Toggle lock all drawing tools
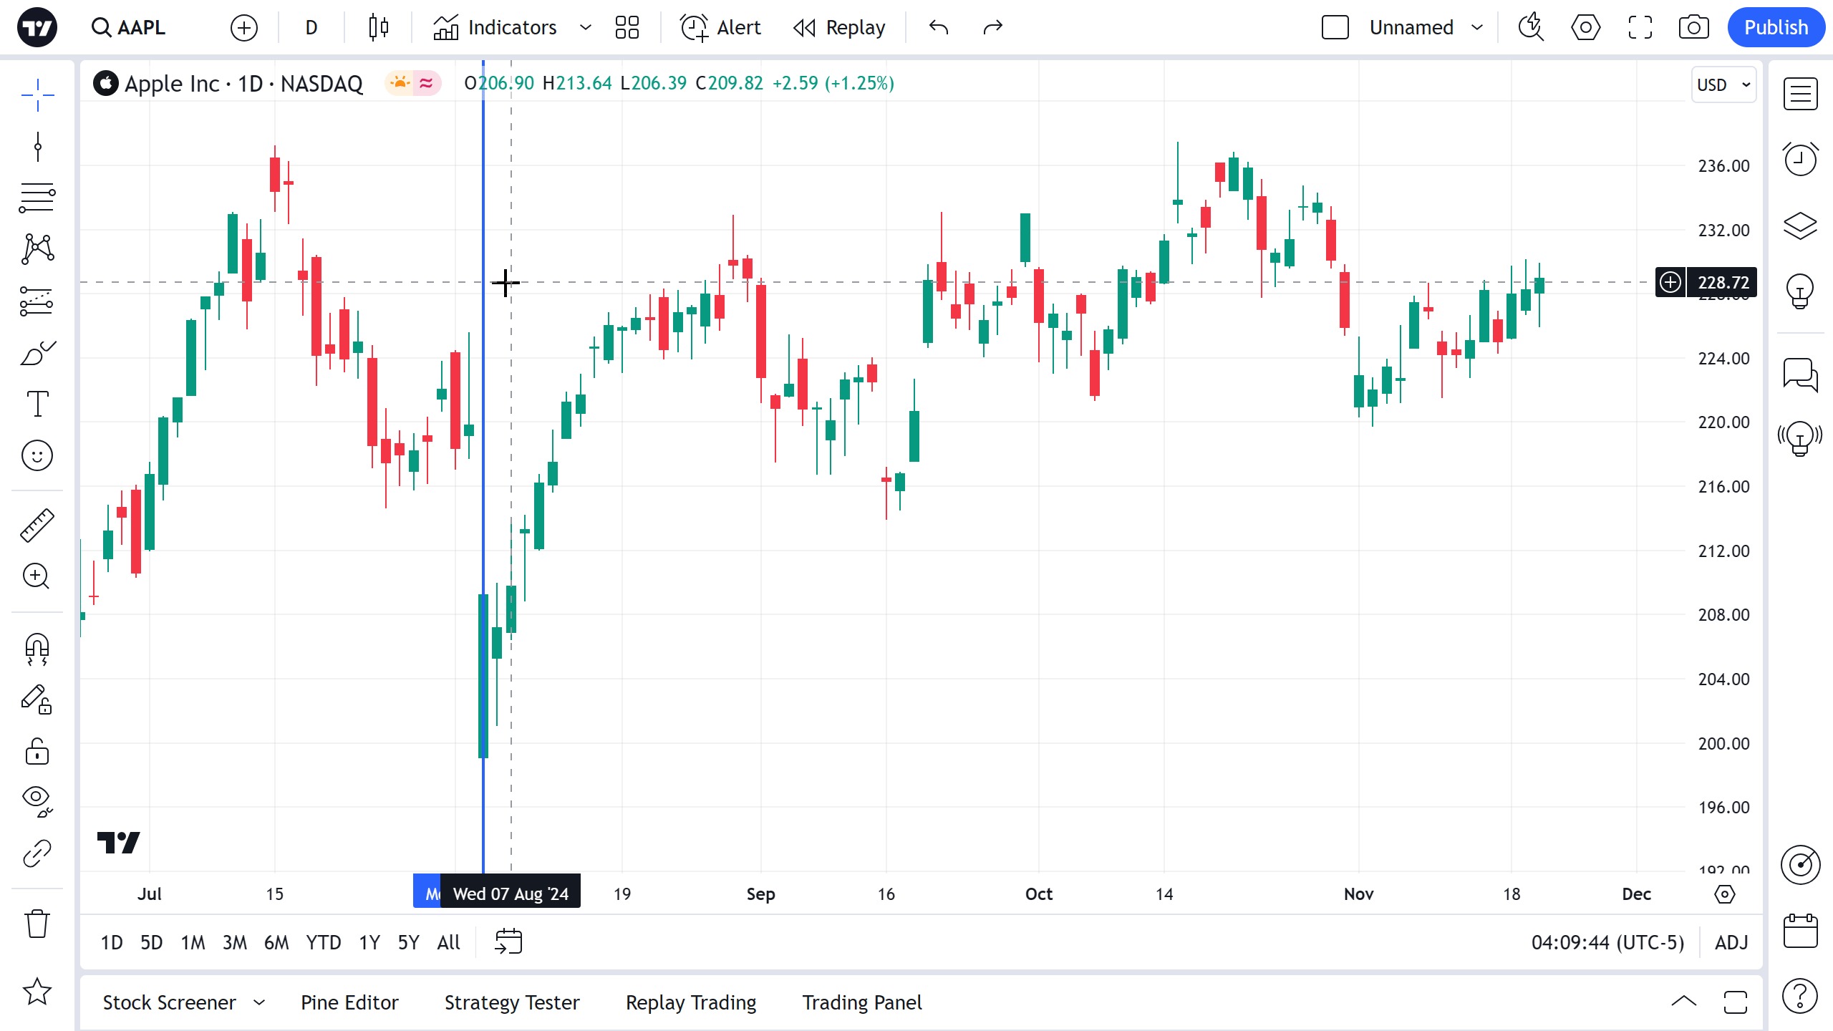Image resolution: width=1833 pixels, height=1031 pixels. (x=37, y=752)
